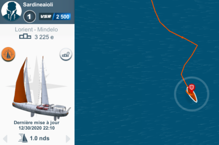Click the Dernière mise à jour timestamp
This screenshot has height=145, width=219.
(x=37, y=125)
